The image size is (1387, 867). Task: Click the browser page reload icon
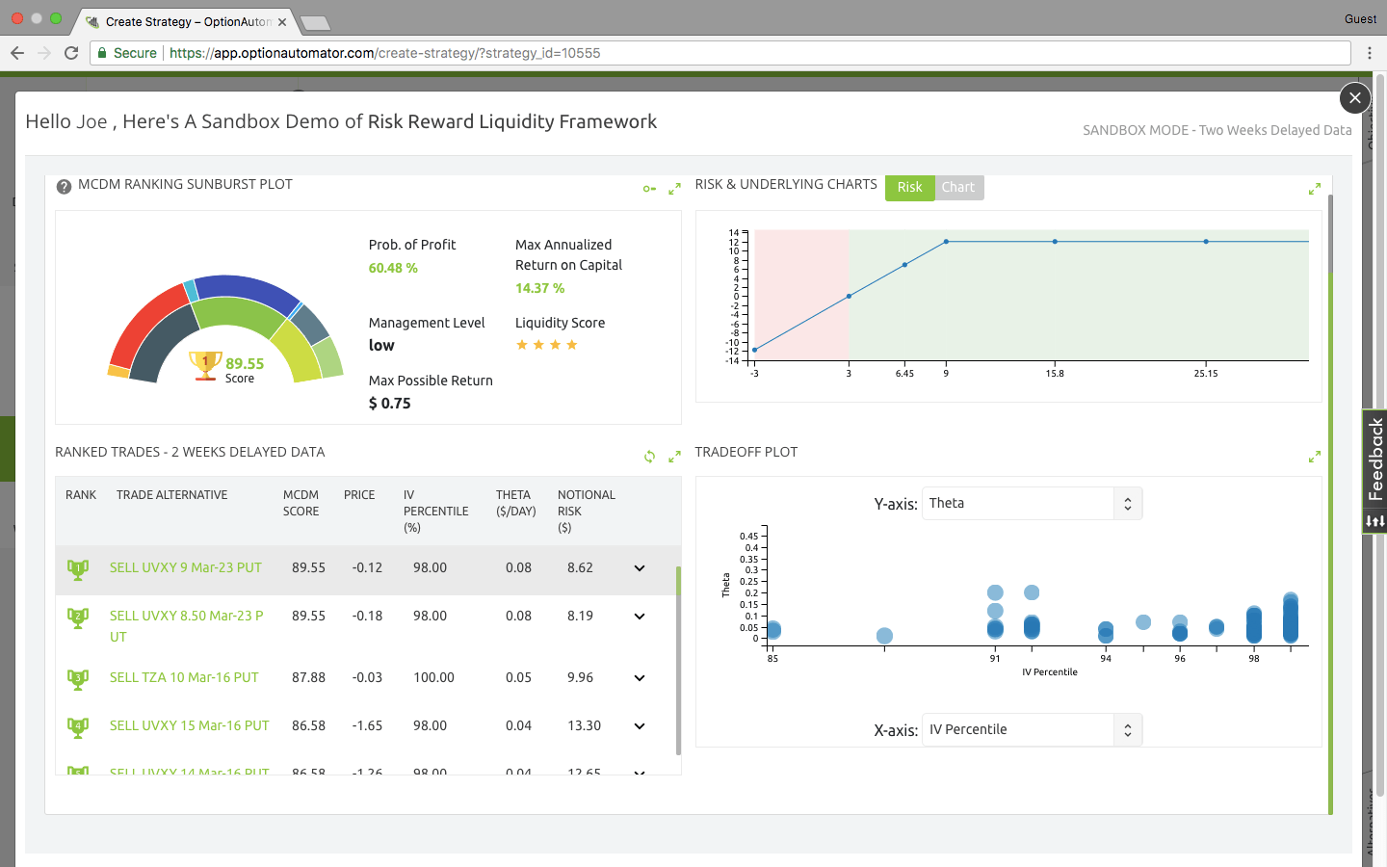[x=71, y=53]
